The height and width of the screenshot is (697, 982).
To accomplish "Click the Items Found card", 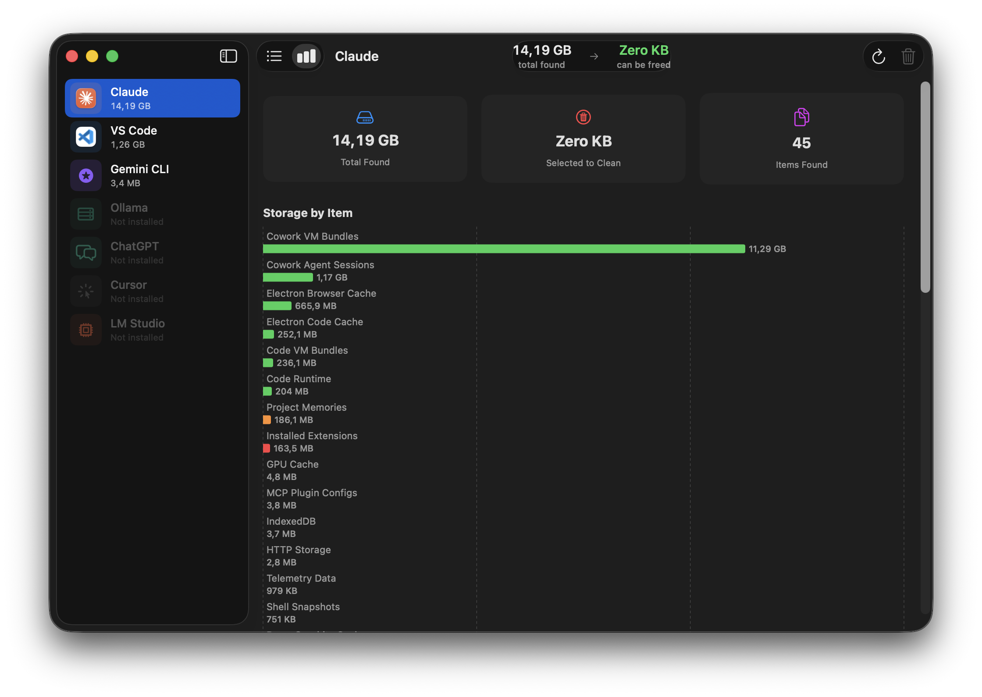I will click(801, 139).
